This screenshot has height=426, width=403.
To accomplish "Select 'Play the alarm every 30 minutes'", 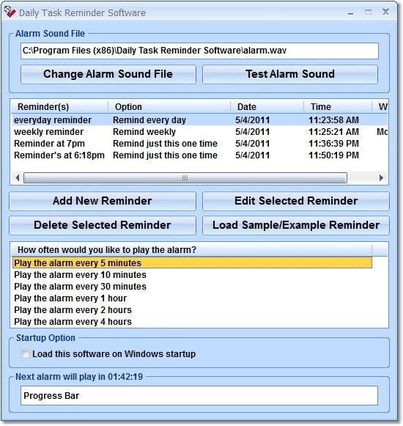I will pyautogui.click(x=192, y=287).
